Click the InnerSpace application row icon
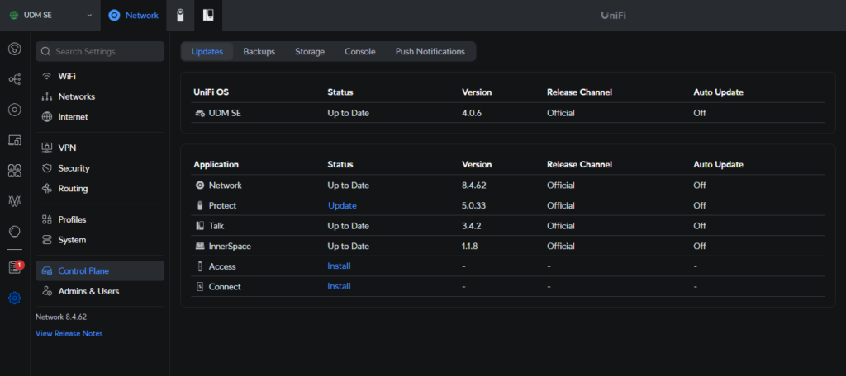The height and width of the screenshot is (376, 846). (200, 247)
